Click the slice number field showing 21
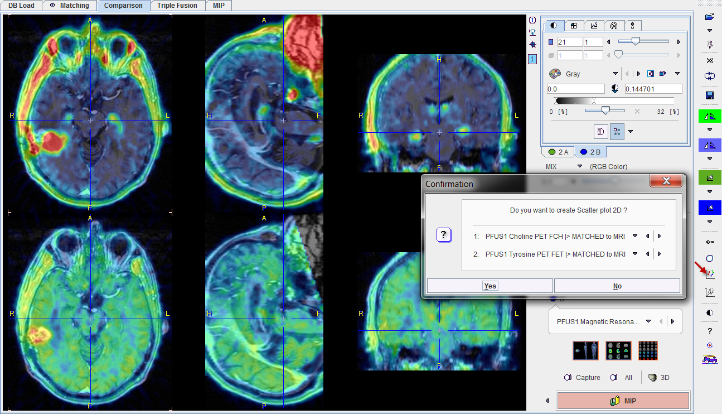The image size is (722, 414). (x=570, y=42)
